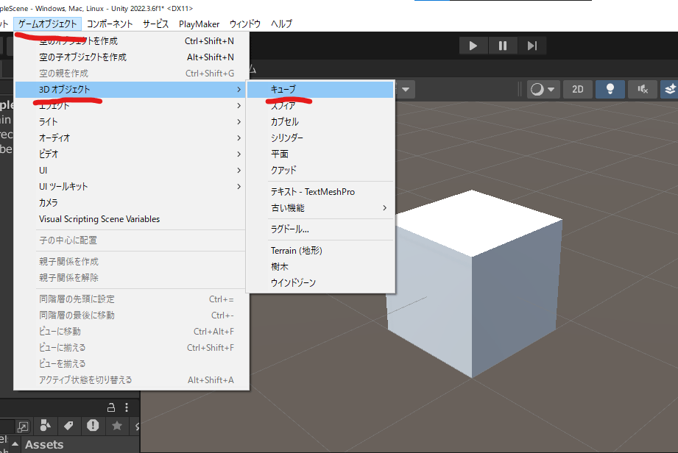The image size is (678, 453).
Task: Choose カメラ from the menu
Action: pos(132,202)
